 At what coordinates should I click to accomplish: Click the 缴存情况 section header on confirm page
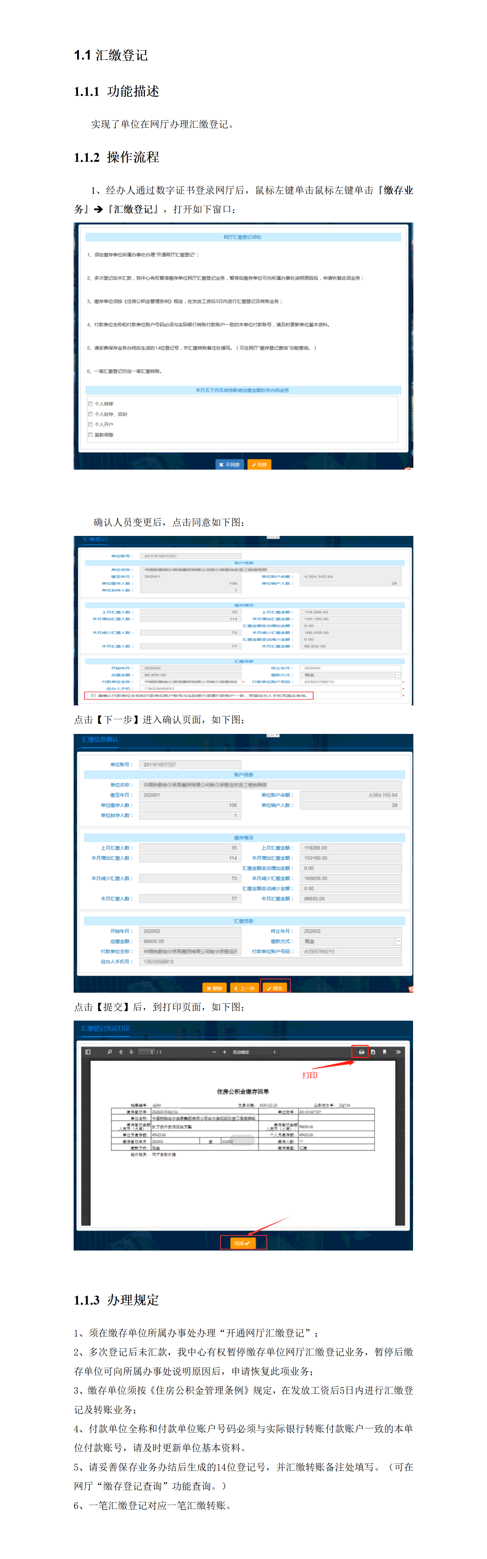point(244,838)
